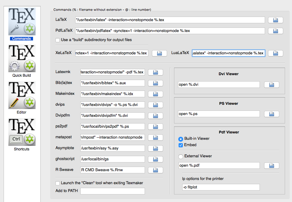
Task: Click the LaTeX command field
Action: point(170,20)
